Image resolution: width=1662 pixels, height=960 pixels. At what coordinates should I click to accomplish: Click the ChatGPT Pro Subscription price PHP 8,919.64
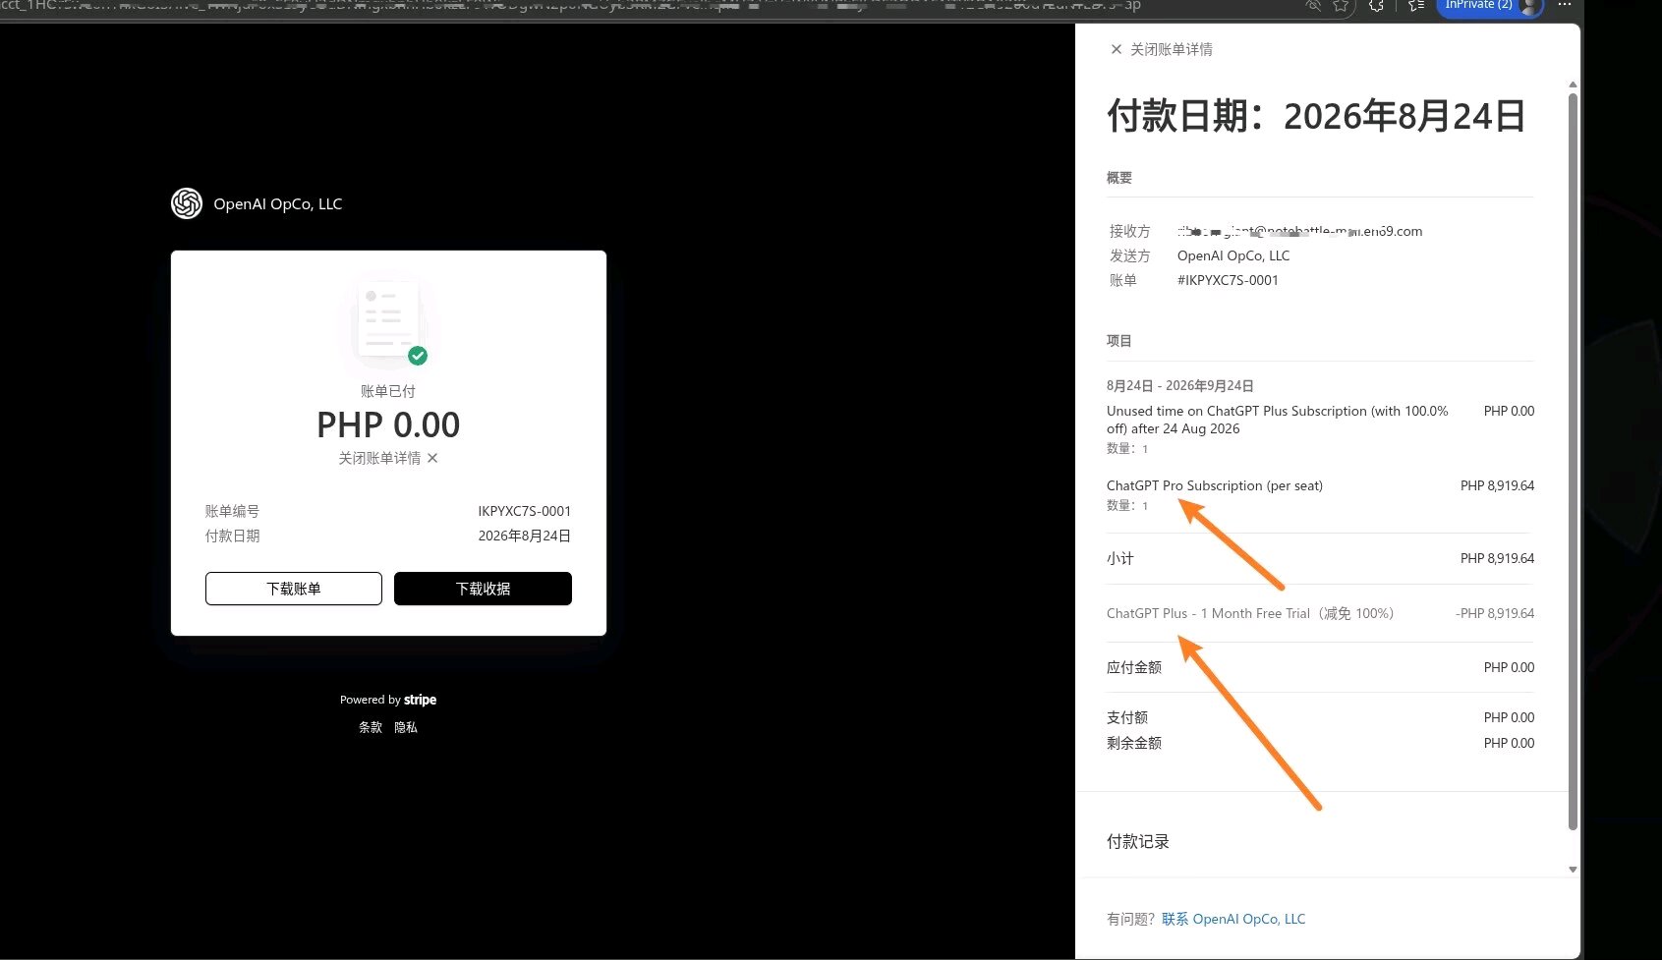(1497, 485)
